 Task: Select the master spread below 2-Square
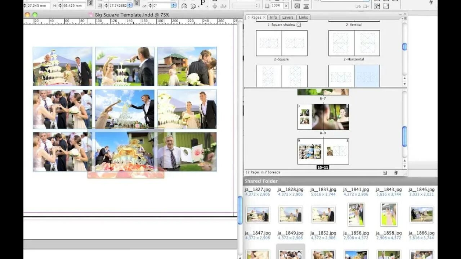pyautogui.click(x=282, y=76)
